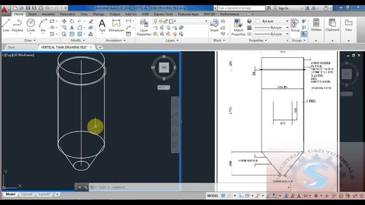Viewport: 365px width, 205px height.
Task: Switch to the Annotate ribbon tab
Action: tap(48, 14)
